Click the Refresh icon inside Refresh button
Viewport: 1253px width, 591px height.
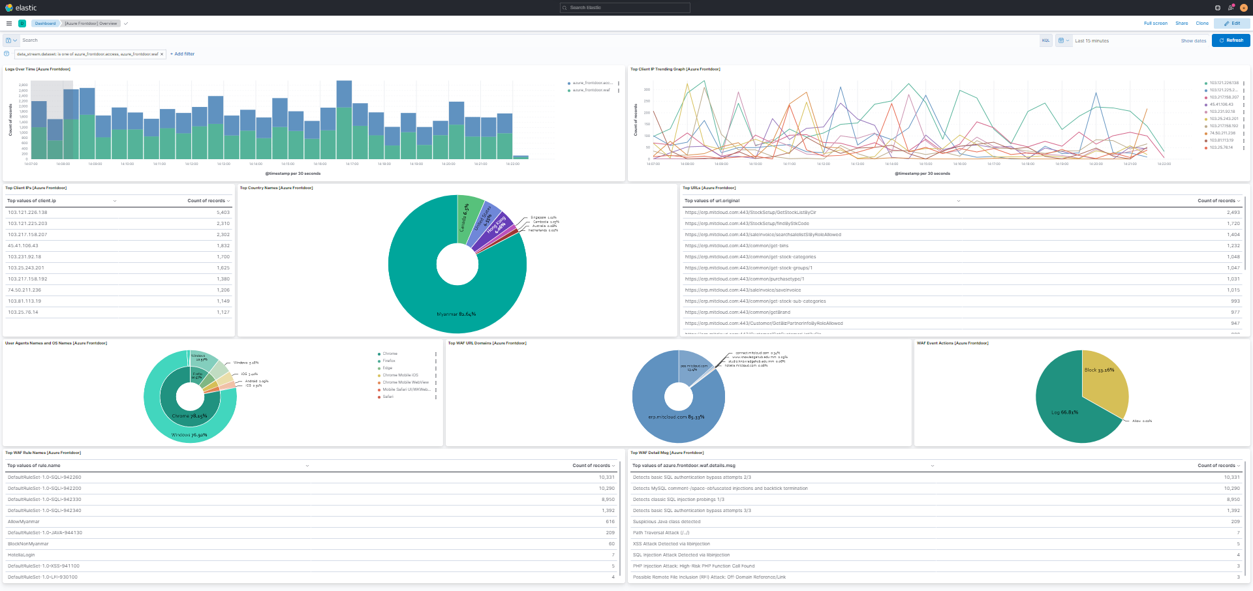(1222, 40)
